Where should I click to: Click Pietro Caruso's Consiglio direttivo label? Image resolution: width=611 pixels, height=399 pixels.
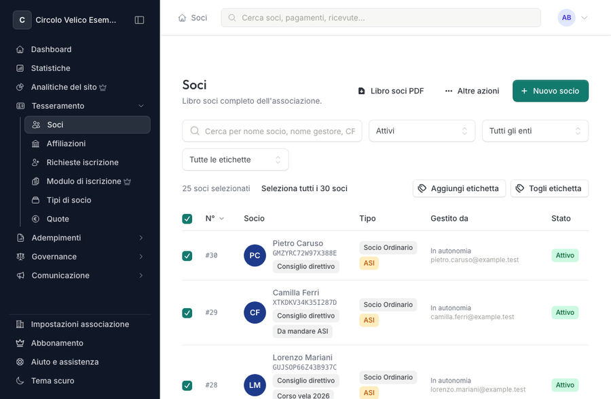point(306,266)
